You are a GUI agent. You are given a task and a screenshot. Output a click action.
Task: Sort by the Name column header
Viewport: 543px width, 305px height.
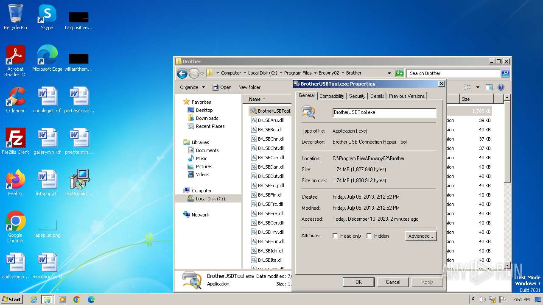tap(255, 99)
